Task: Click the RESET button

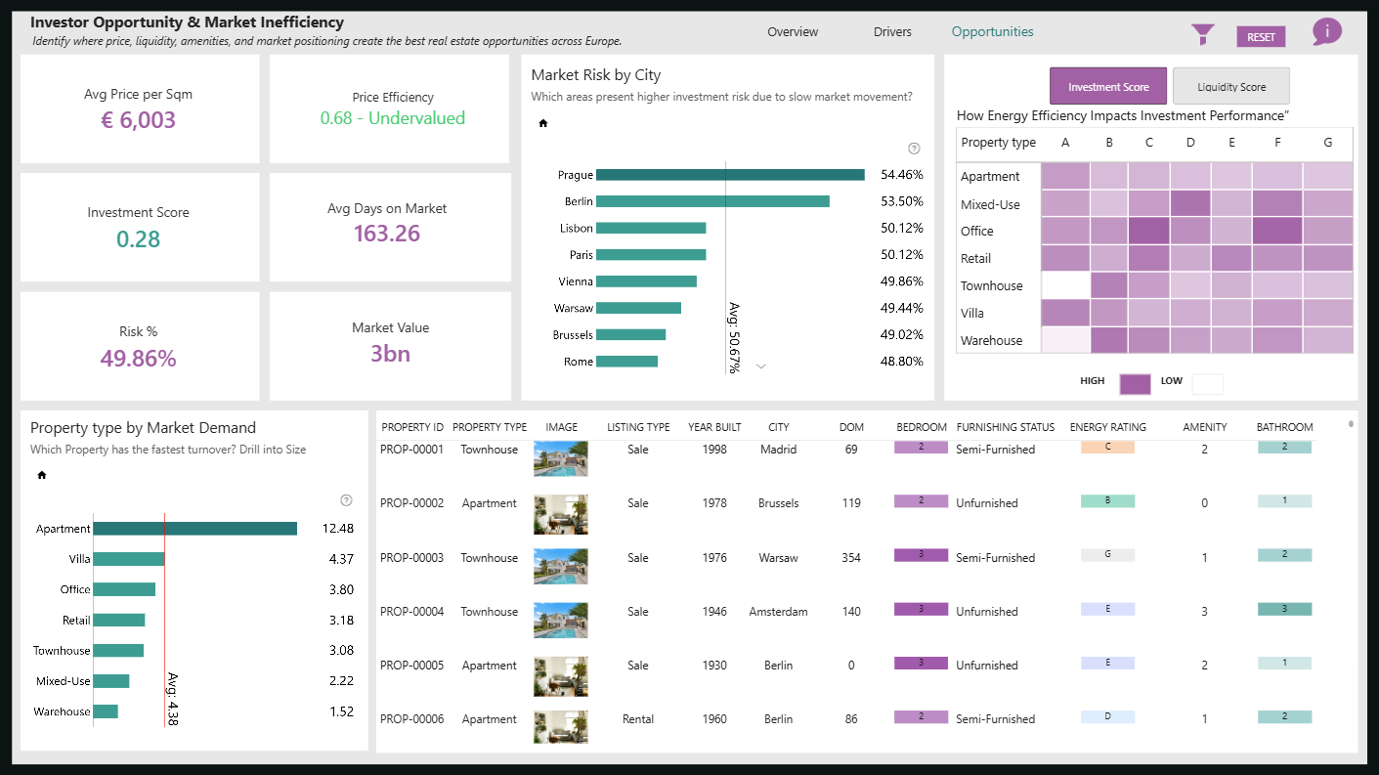Action: (x=1261, y=37)
